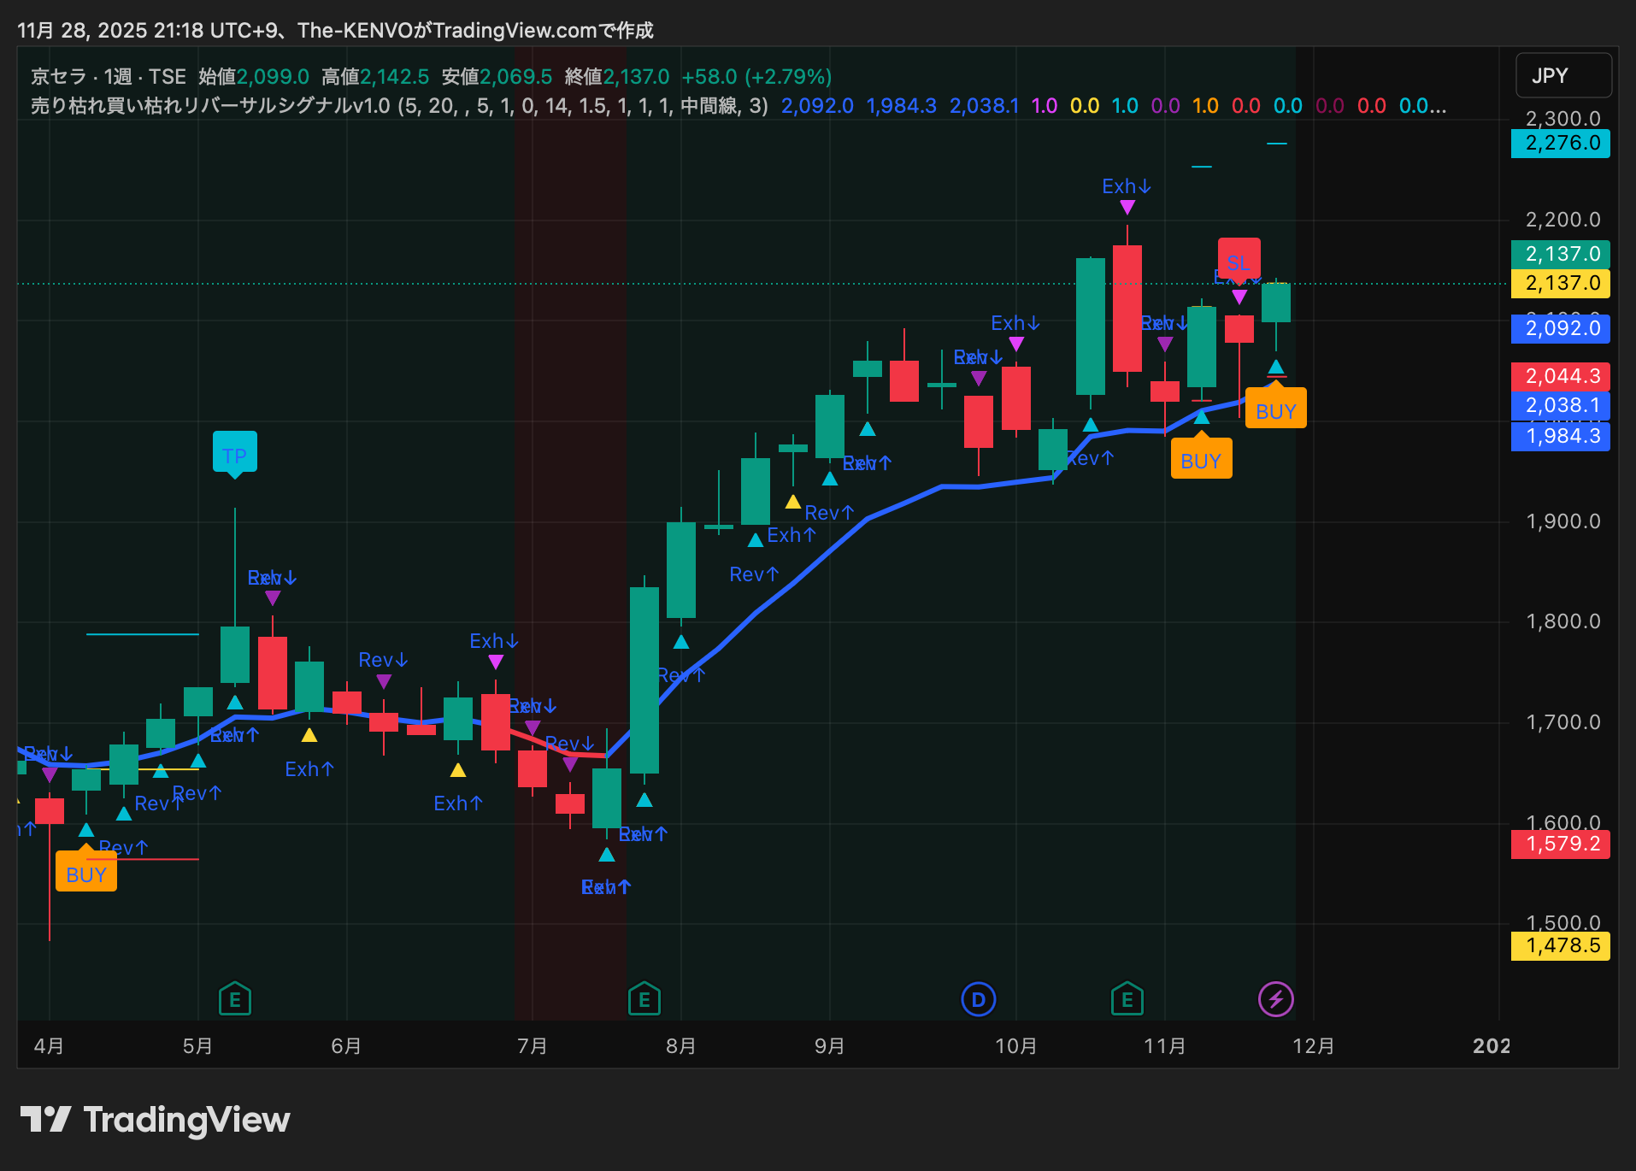Click the 8月 label on time axis
This screenshot has width=1636, height=1171.
point(681,1045)
